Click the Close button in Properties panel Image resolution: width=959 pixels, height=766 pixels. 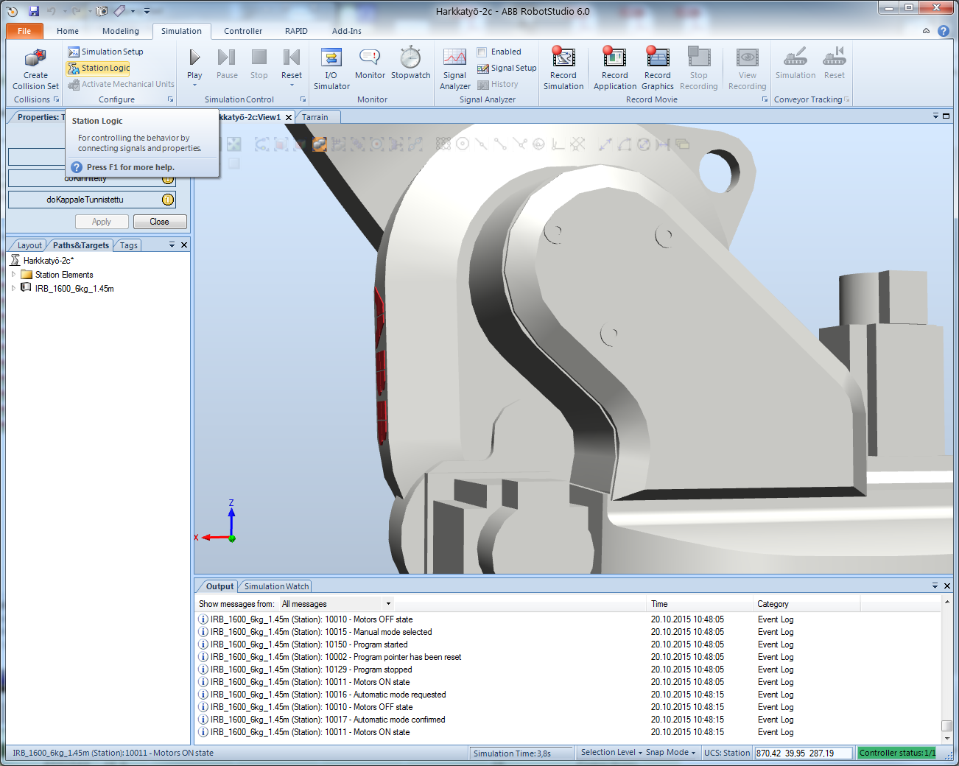click(x=160, y=222)
